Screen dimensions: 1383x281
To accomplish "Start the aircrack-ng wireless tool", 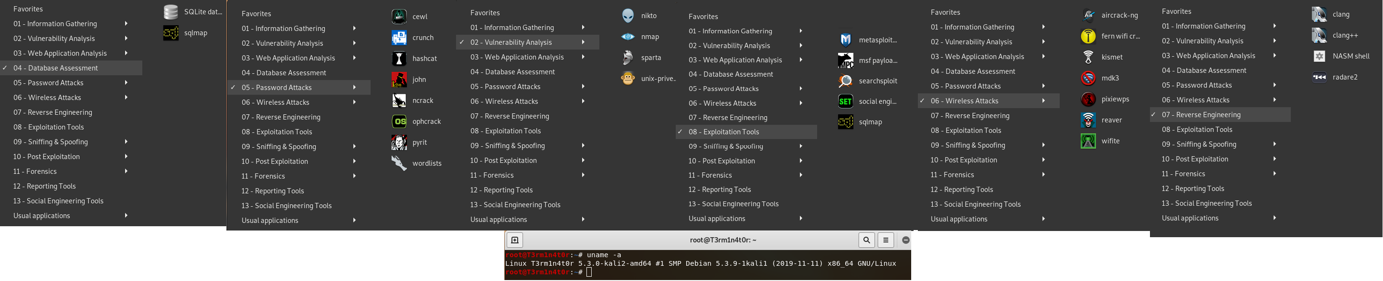I will point(1088,15).
